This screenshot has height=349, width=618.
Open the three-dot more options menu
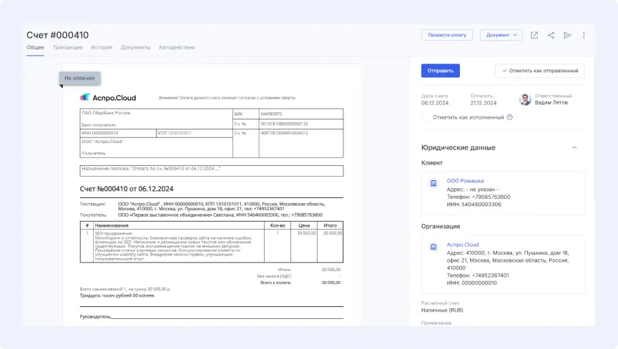[584, 35]
